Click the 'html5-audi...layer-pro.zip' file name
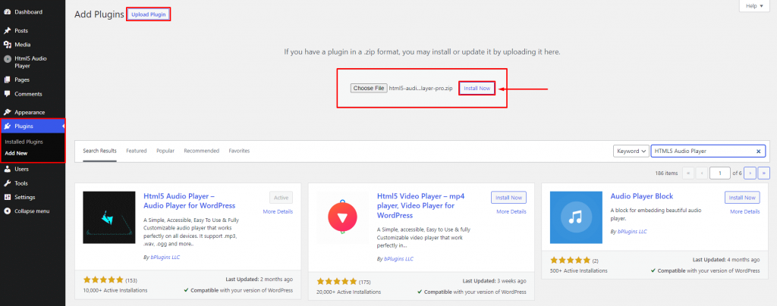This screenshot has width=777, height=306. (x=420, y=89)
